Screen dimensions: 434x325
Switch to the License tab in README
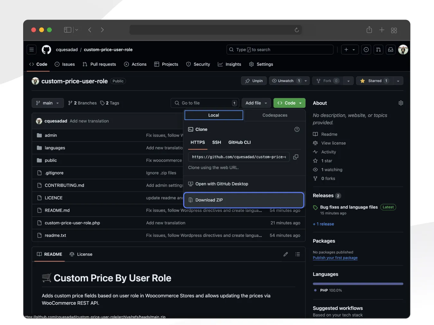81,254
